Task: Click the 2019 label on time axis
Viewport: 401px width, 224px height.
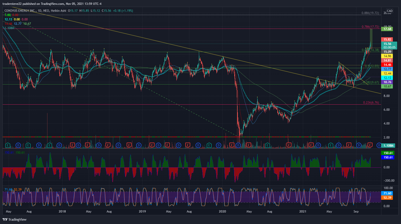Action: tap(142, 211)
